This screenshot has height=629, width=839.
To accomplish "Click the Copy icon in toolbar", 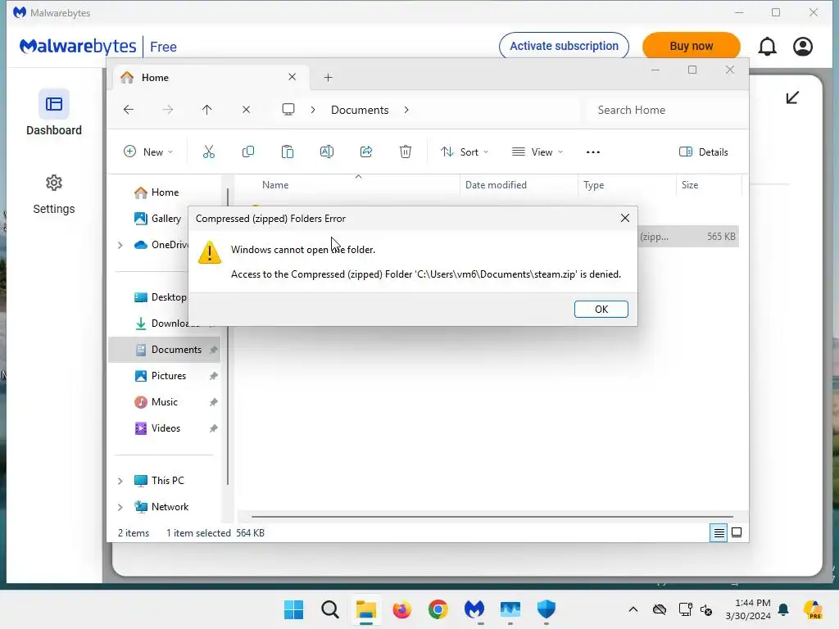I will 247,152.
